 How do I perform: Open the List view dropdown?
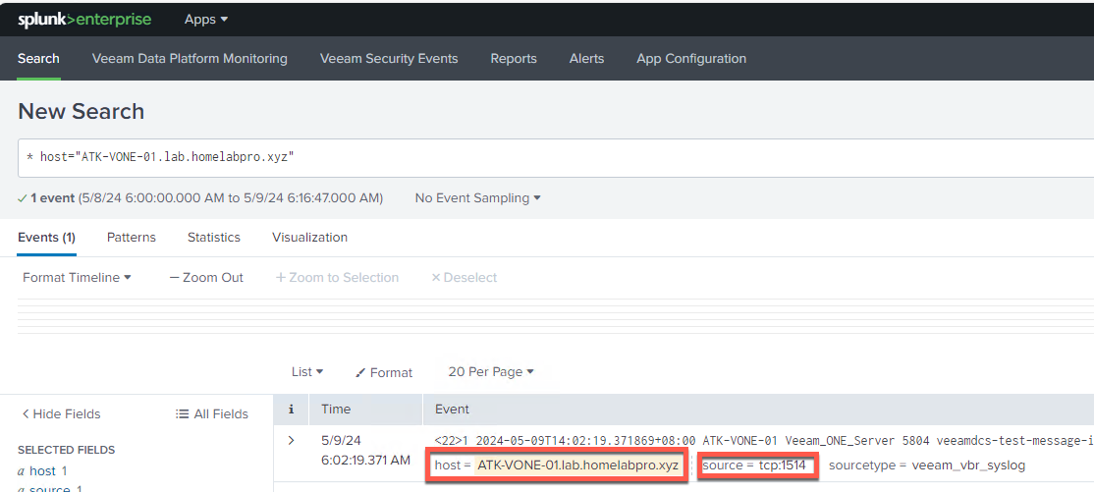tap(307, 372)
